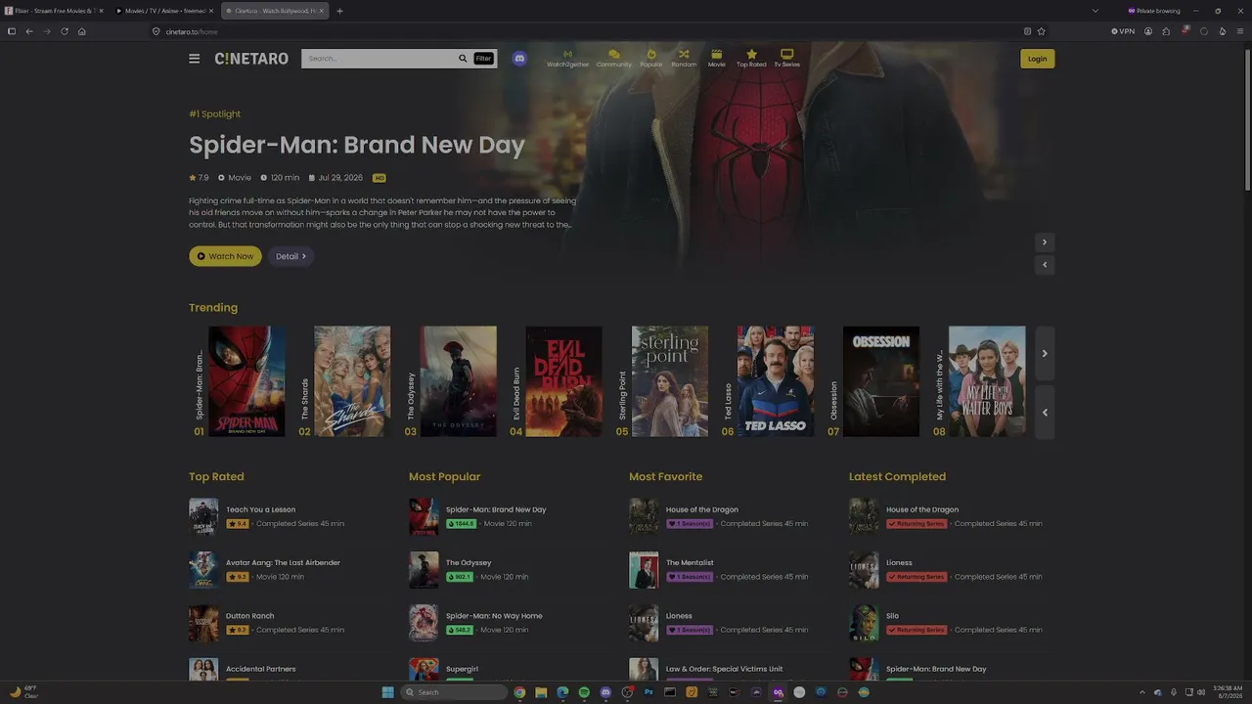Image resolution: width=1252 pixels, height=704 pixels.
Task: Browse the Movie category
Action: point(717,59)
